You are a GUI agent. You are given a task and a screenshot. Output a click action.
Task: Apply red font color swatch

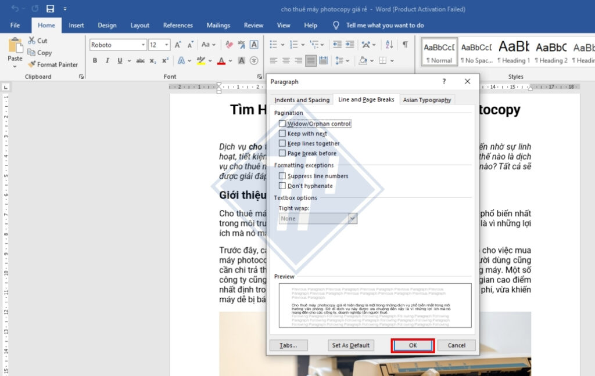[221, 60]
